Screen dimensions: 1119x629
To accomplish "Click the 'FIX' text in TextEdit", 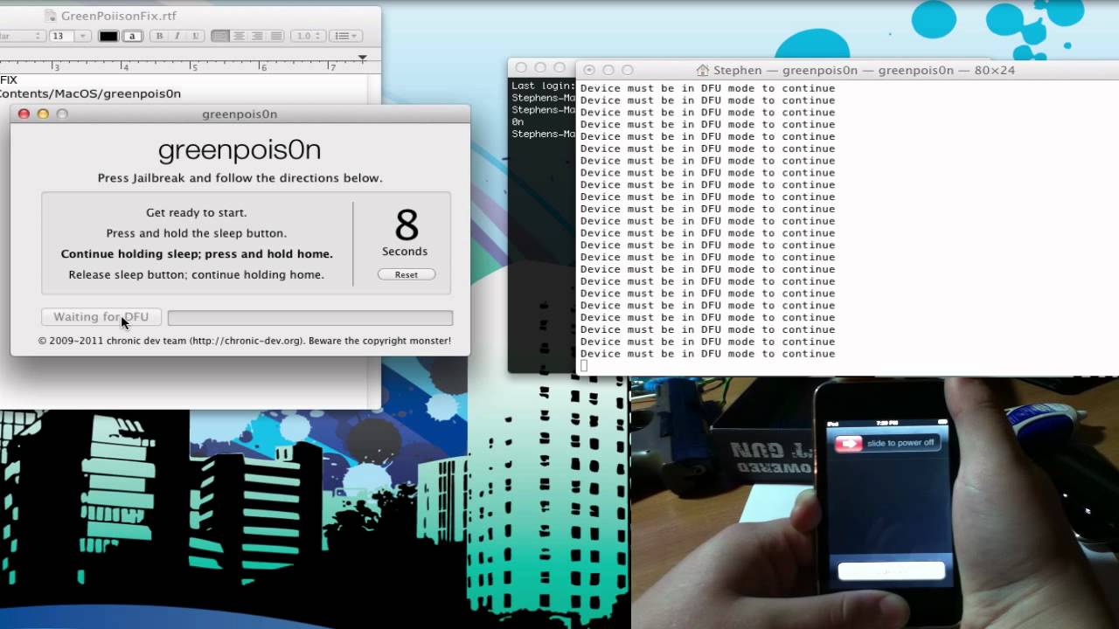I will coord(9,80).
